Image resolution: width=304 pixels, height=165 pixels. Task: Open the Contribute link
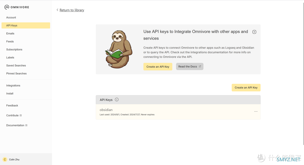pos(12,115)
